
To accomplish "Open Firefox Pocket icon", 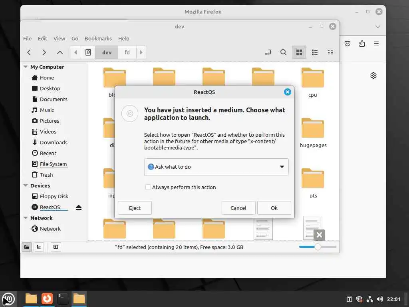I will pos(347,44).
